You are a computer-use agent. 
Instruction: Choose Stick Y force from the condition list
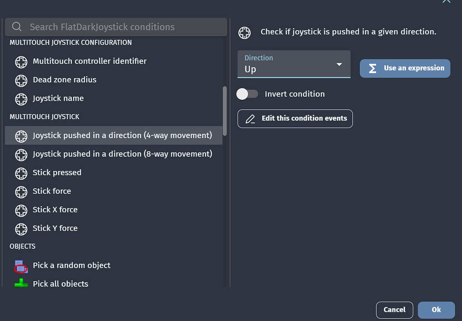click(55, 228)
